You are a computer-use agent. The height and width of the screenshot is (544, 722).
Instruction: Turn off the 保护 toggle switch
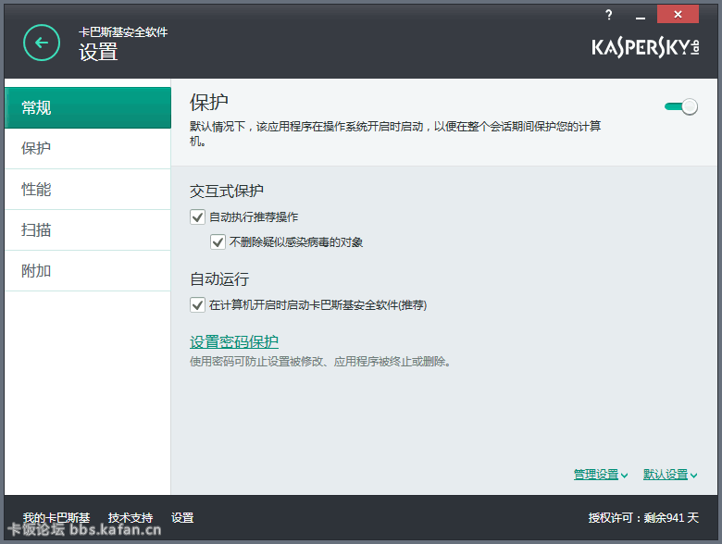[681, 106]
